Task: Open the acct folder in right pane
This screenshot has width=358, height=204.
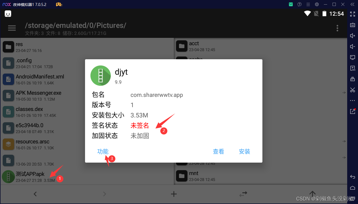Action: tap(261, 46)
